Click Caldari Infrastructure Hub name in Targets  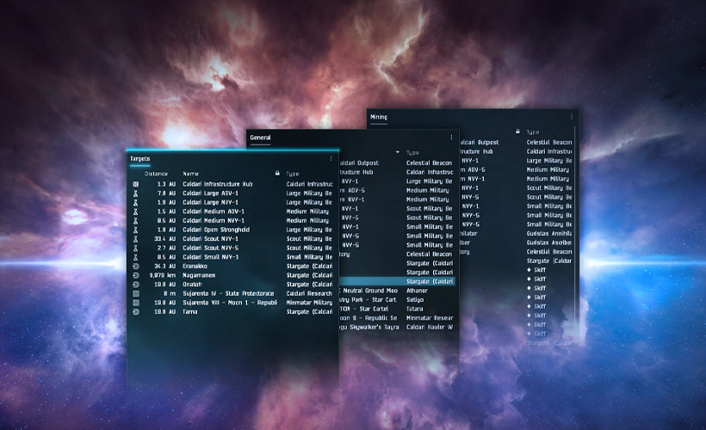point(218,184)
